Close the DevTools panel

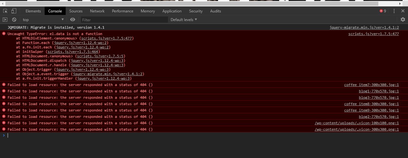click(403, 11)
